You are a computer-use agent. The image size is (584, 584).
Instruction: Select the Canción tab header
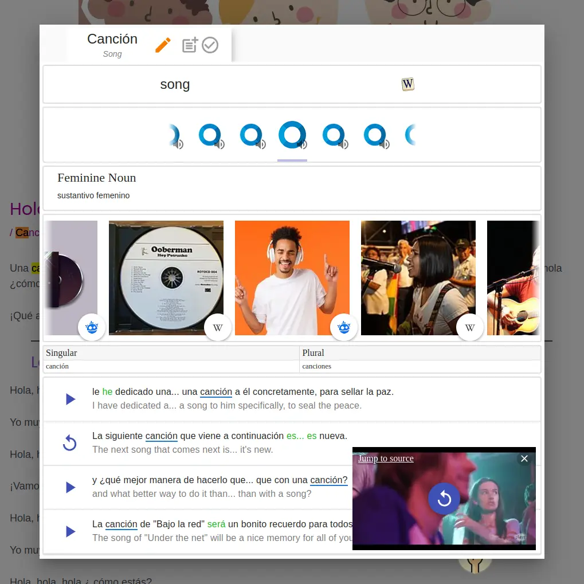[112, 45]
